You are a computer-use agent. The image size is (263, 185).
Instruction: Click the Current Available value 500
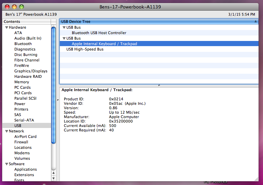pos(113,126)
